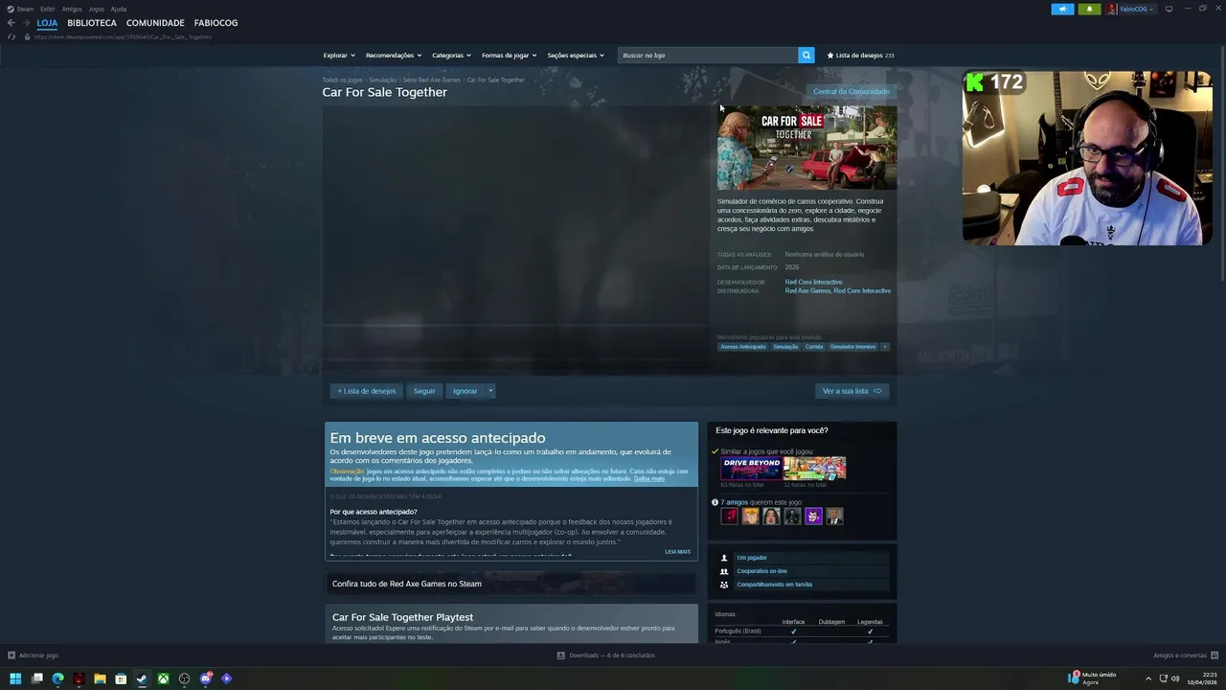
Task: Open Ver a sua lista button
Action: pos(851,391)
